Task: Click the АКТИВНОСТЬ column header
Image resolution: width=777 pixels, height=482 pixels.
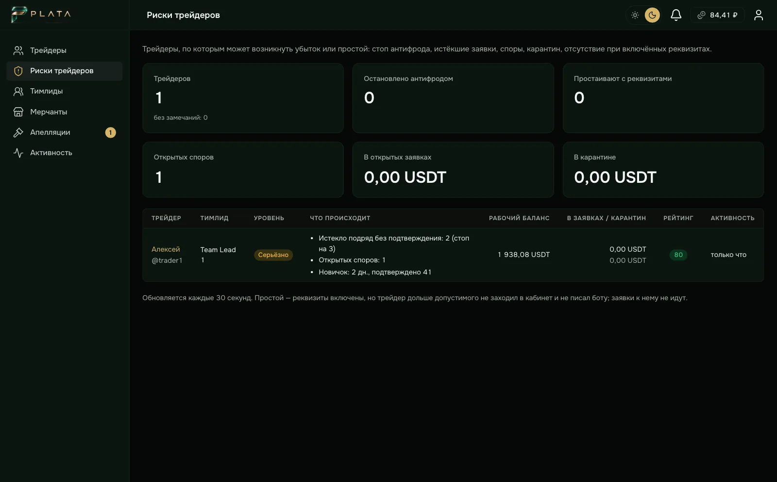Action: (732, 218)
